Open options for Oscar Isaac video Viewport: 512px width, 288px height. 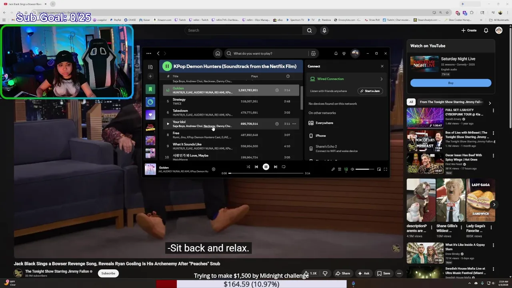493,156
